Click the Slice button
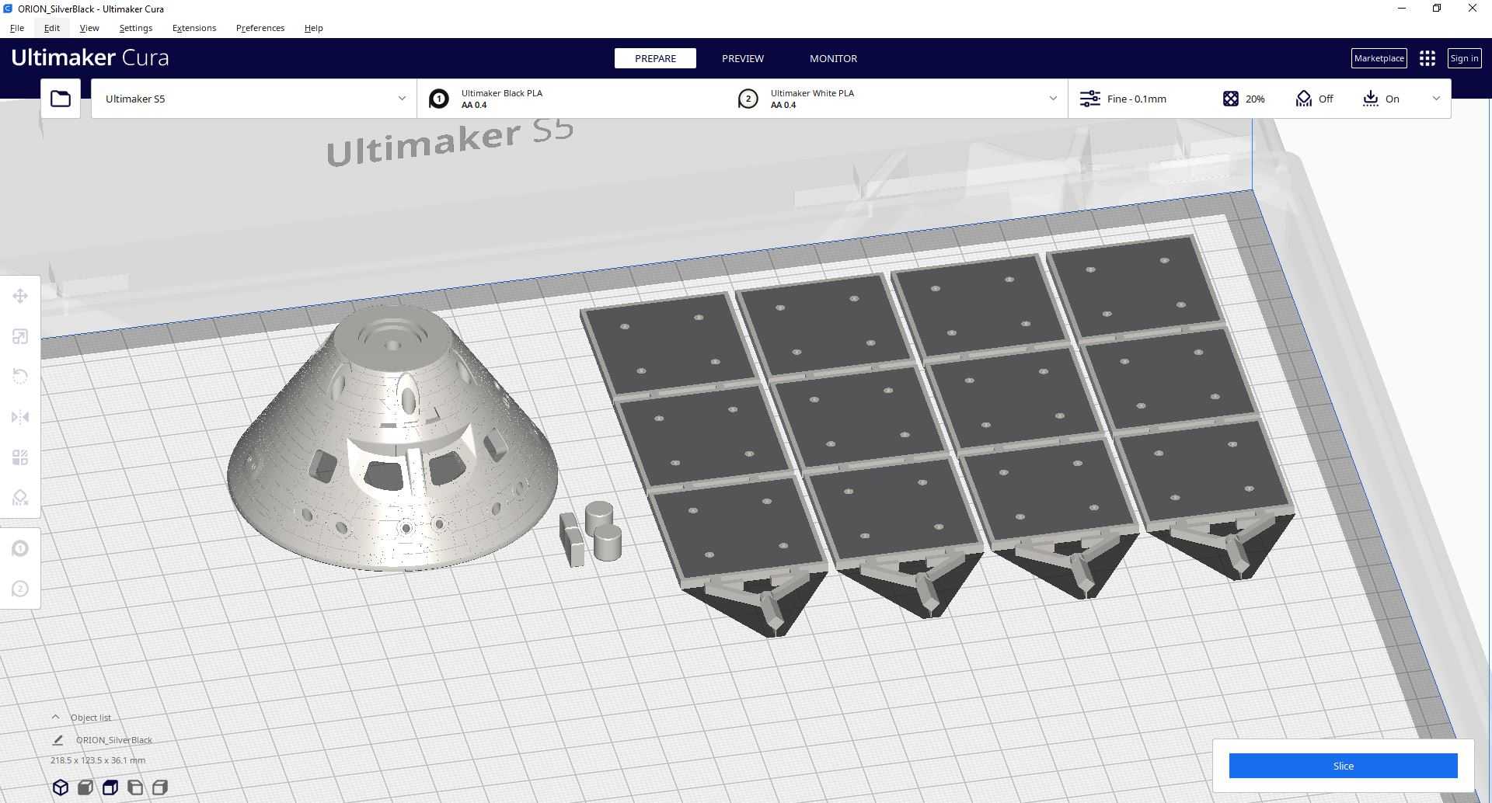1492x803 pixels. pyautogui.click(x=1344, y=766)
